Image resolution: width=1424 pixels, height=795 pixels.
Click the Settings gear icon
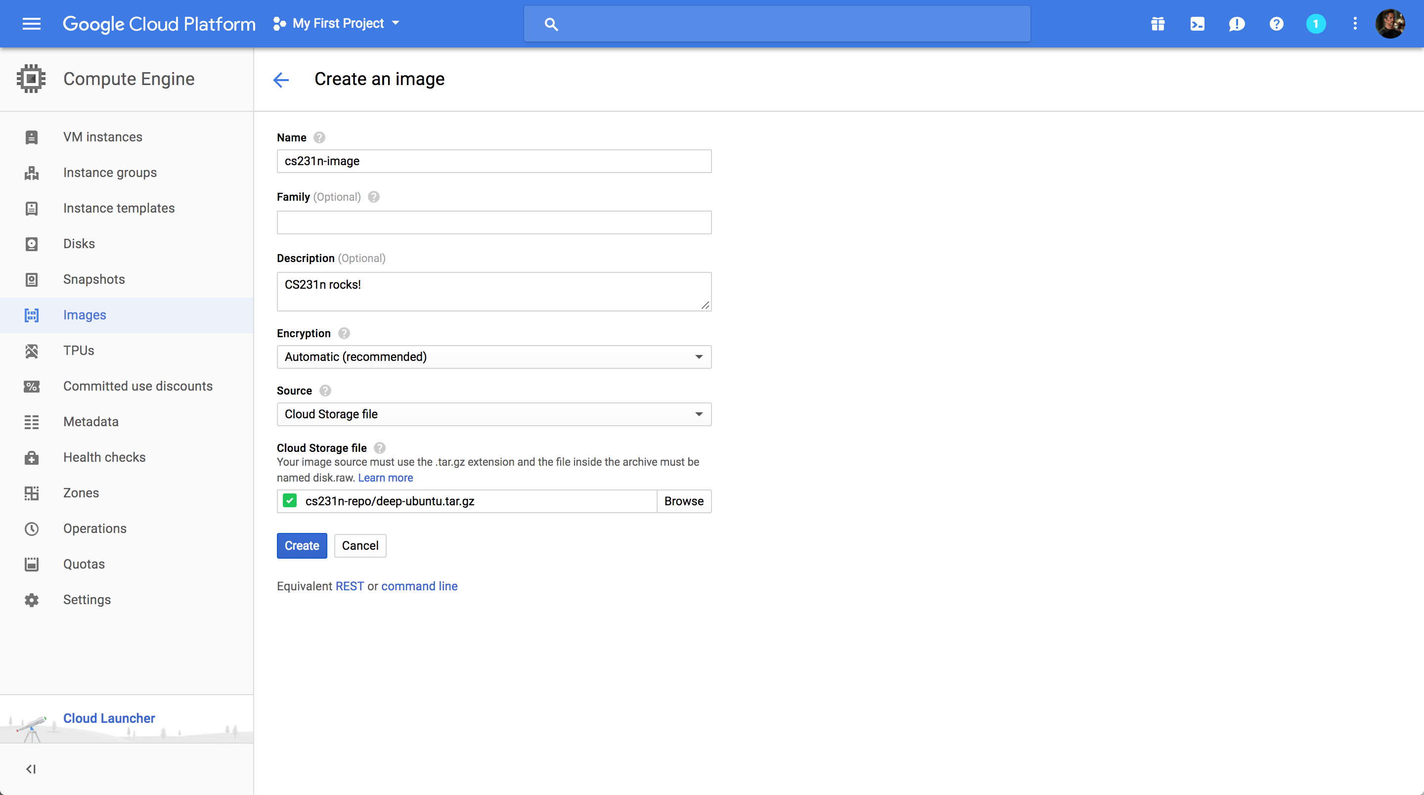point(32,600)
